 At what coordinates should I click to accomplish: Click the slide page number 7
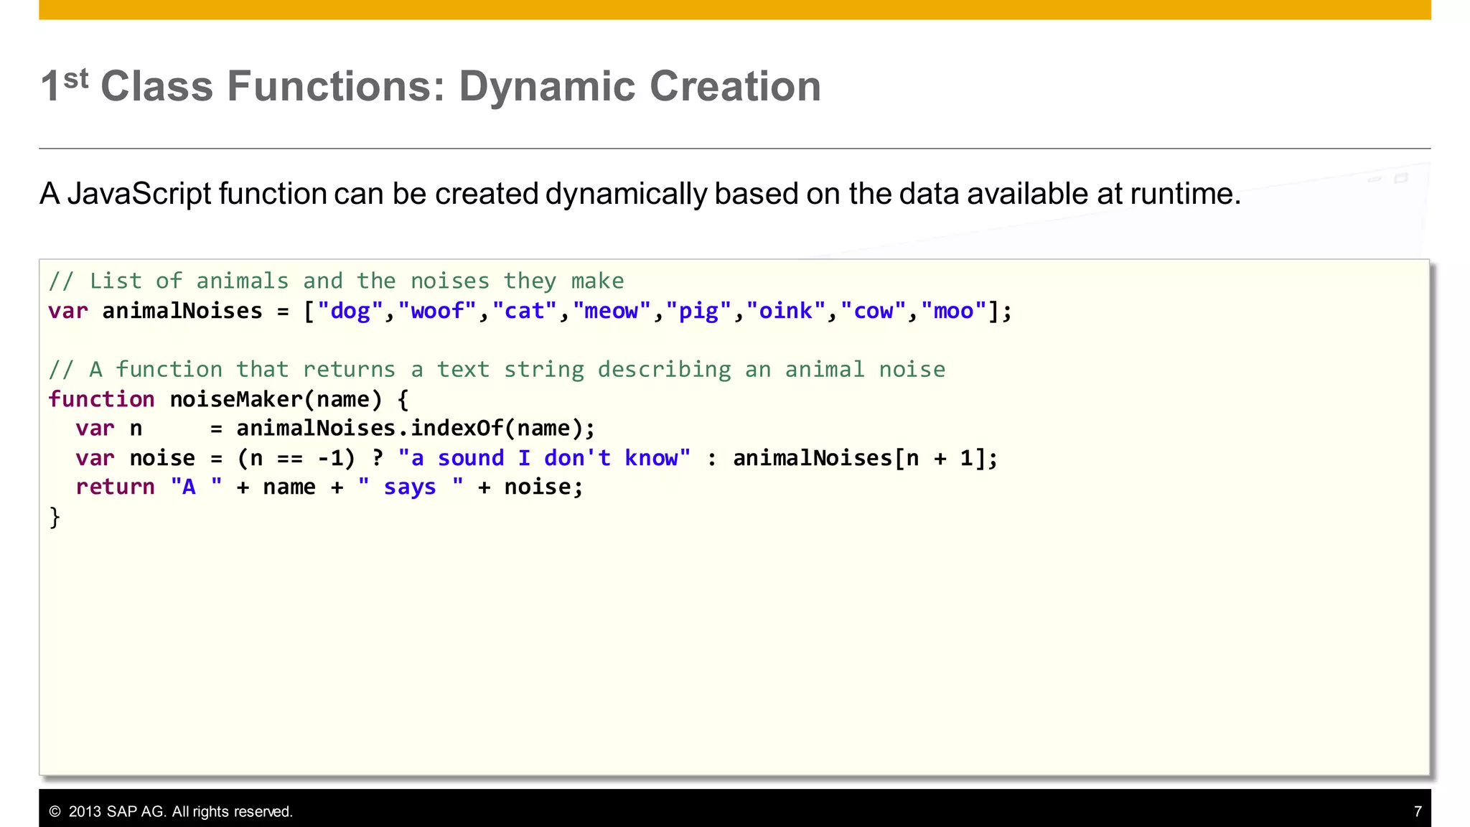click(1418, 812)
